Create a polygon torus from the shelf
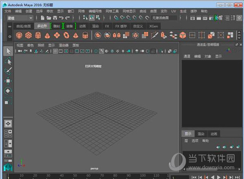 [x=66, y=35]
